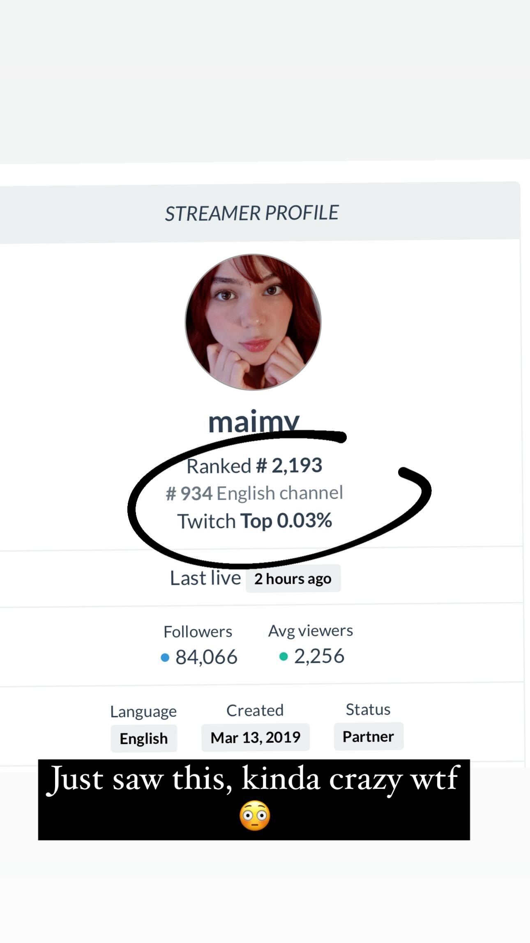Click the flushed face emoji

(255, 816)
